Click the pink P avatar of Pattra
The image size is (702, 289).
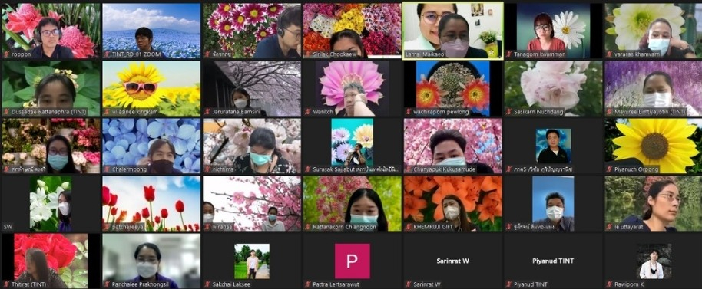[x=353, y=261]
